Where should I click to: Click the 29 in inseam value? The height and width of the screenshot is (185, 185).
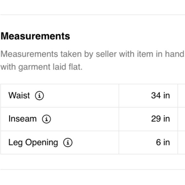160,119
